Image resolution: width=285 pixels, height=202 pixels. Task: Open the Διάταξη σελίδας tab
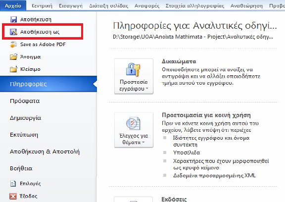108,6
